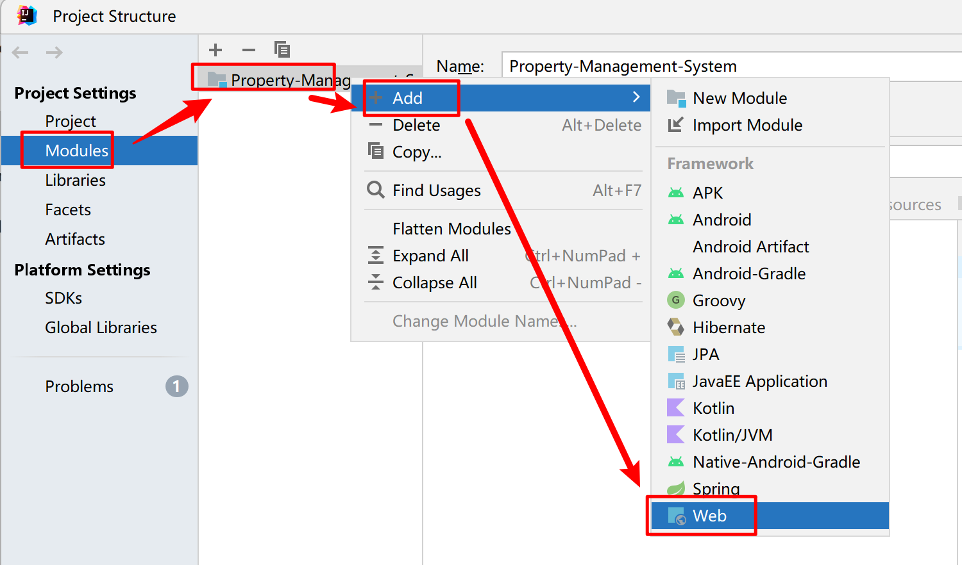Screen dimensions: 962x565
Task: Add the Android framework
Action: pyautogui.click(x=770, y=220)
